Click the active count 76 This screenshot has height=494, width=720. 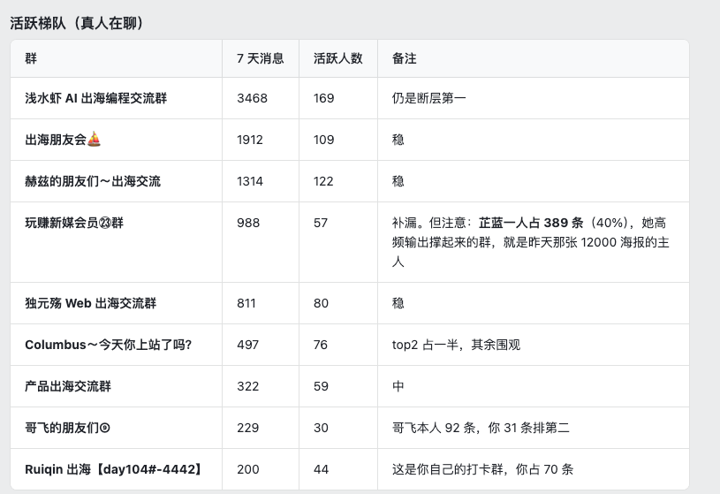click(x=321, y=346)
